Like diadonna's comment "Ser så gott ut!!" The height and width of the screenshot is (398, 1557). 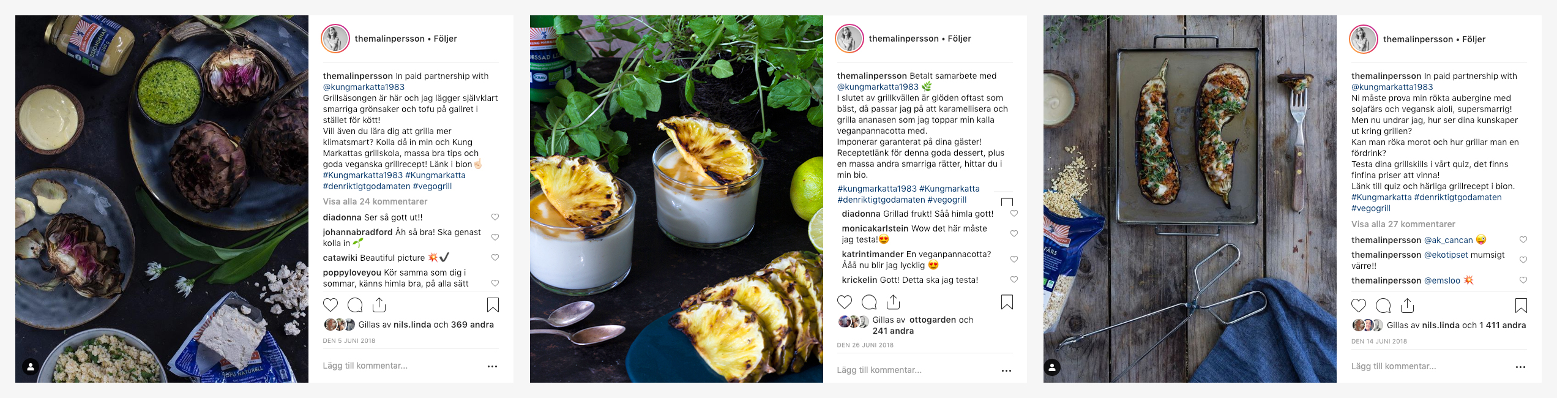coord(495,217)
